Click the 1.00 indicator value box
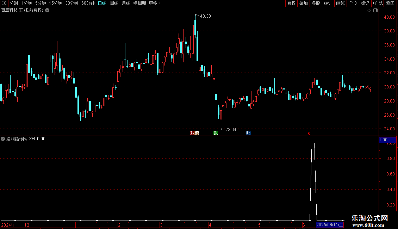Image resolution: width=398 pixels, height=229 pixels. 387,140
